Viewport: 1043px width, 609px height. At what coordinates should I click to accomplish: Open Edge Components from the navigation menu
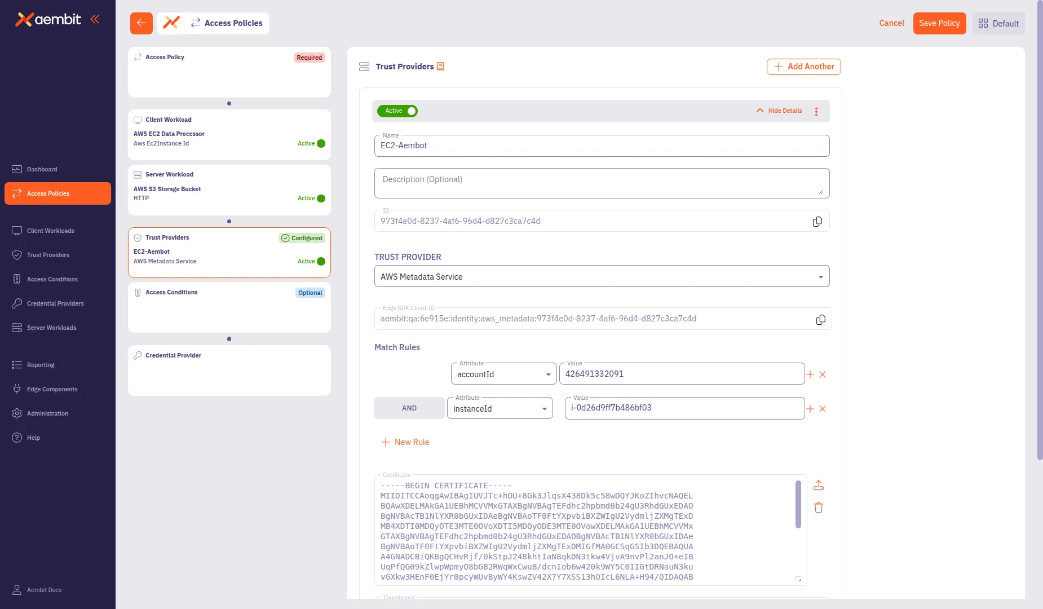tap(52, 389)
